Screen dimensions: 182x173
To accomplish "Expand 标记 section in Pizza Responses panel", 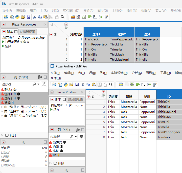I will pyautogui.click(x=2, y=135).
